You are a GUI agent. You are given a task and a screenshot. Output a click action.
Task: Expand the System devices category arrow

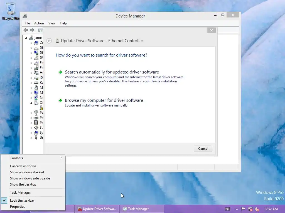(31, 133)
